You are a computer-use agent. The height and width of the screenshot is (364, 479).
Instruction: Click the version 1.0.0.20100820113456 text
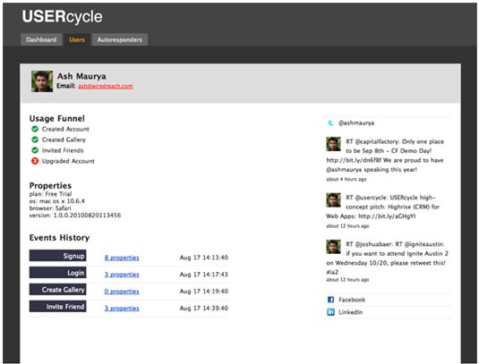click(x=75, y=216)
